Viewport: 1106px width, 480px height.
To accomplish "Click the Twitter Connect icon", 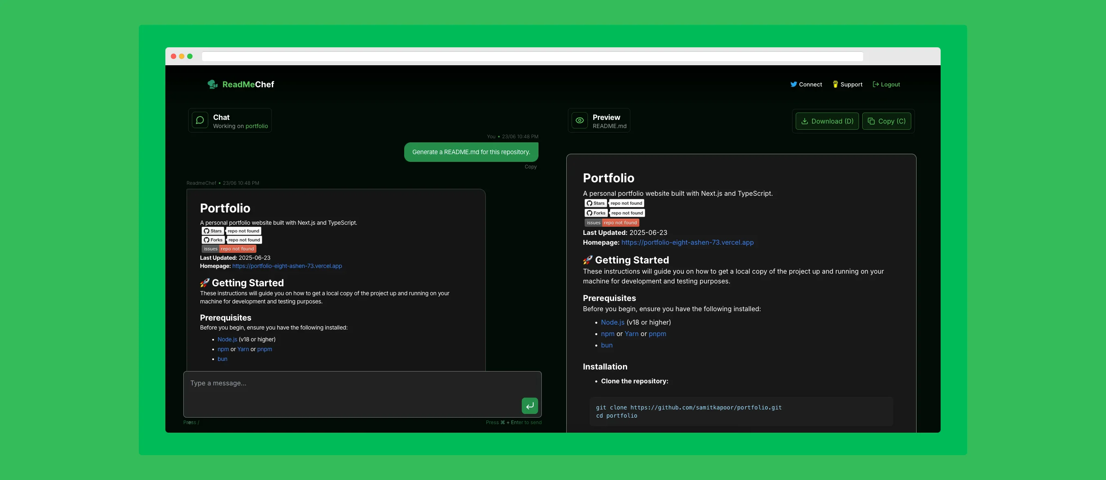I will pyautogui.click(x=793, y=84).
